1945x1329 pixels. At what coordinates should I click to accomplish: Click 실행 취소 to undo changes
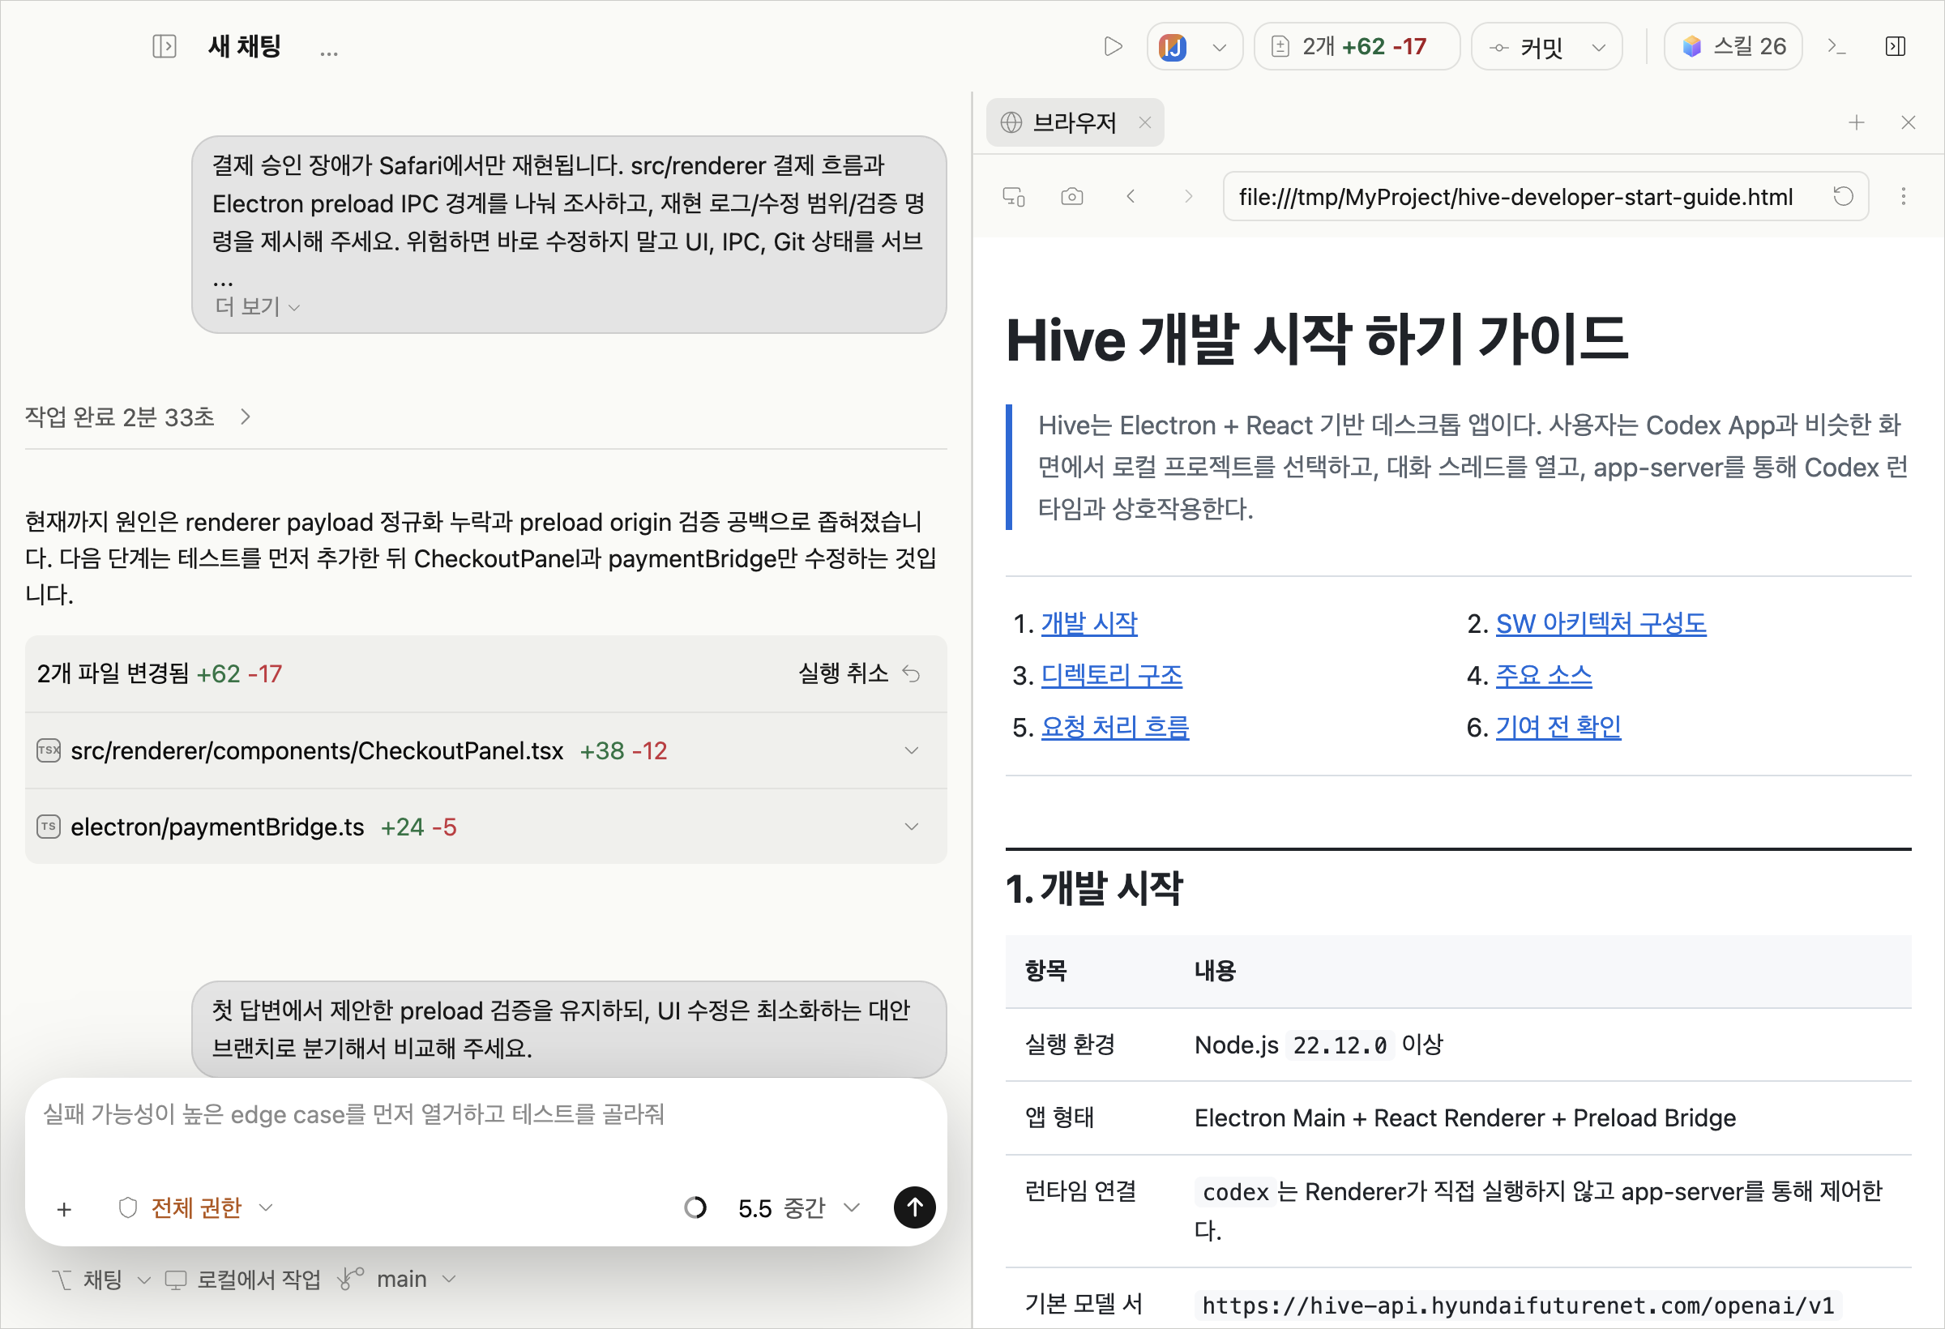861,673
